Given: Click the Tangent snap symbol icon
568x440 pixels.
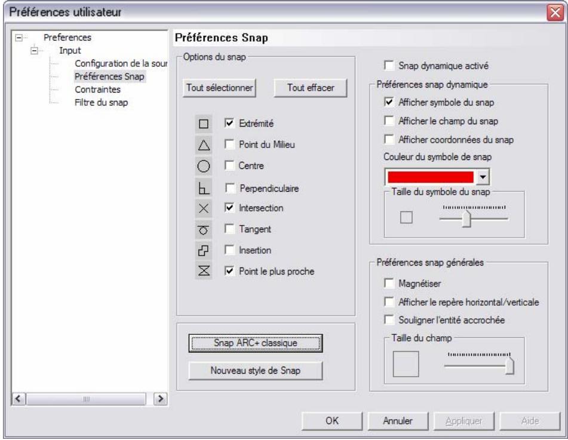Looking at the screenshot, I should [202, 229].
